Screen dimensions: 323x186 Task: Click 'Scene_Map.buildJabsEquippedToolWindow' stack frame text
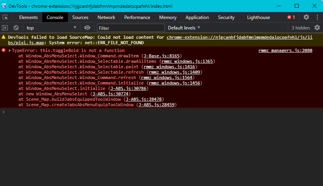click(73, 99)
